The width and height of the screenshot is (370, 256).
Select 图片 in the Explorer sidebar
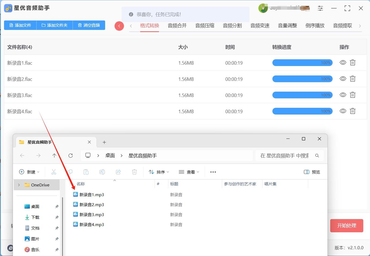(35, 239)
